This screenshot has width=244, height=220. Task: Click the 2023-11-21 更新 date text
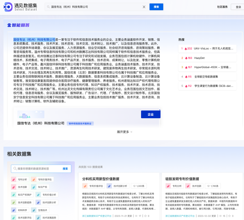pos(123,216)
